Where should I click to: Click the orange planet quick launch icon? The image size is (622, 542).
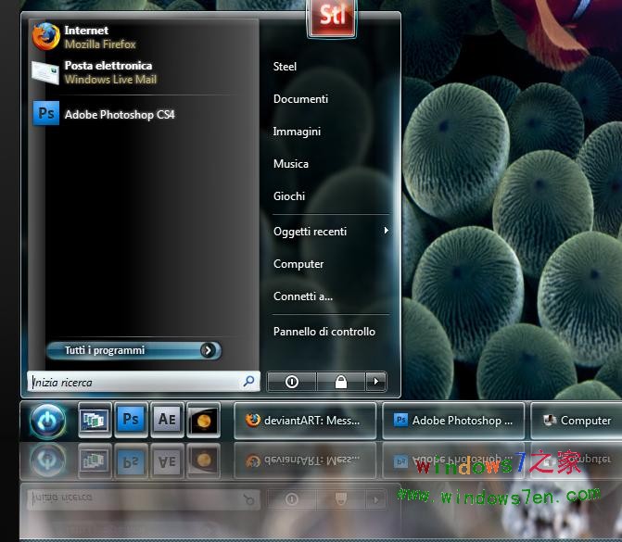pyautogui.click(x=203, y=420)
